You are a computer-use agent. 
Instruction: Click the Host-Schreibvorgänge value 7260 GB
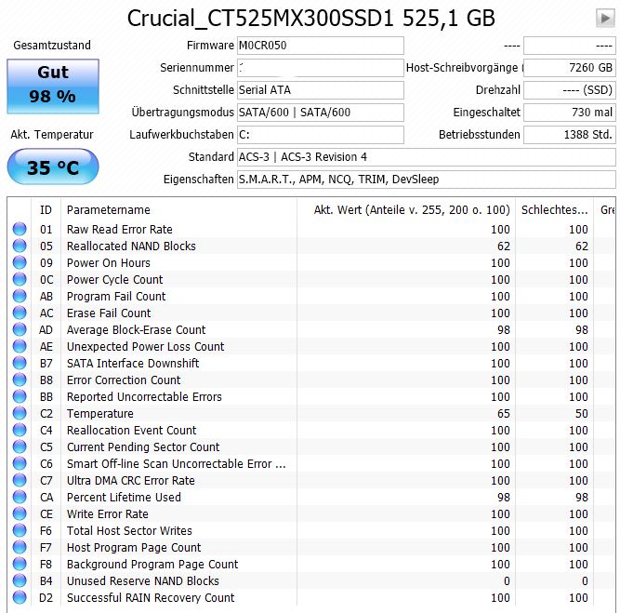click(570, 68)
